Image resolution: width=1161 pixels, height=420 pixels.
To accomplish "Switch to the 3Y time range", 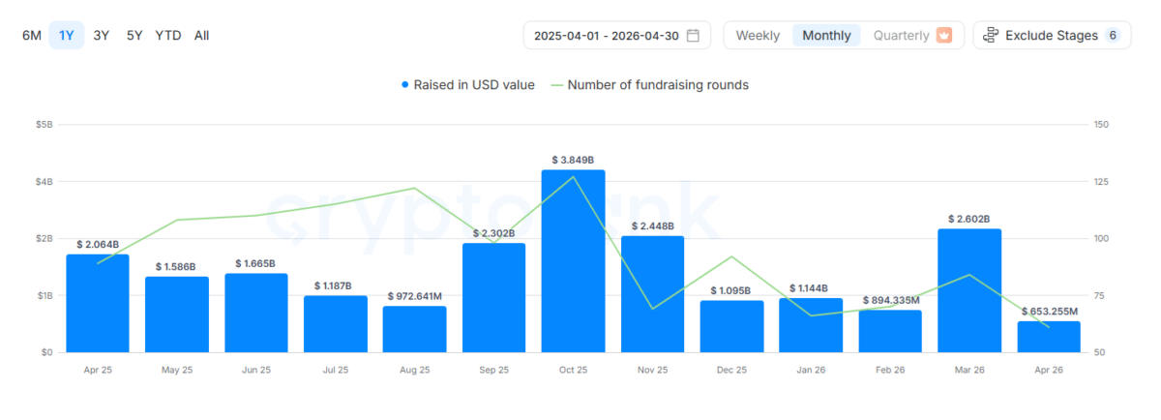I will pyautogui.click(x=101, y=36).
